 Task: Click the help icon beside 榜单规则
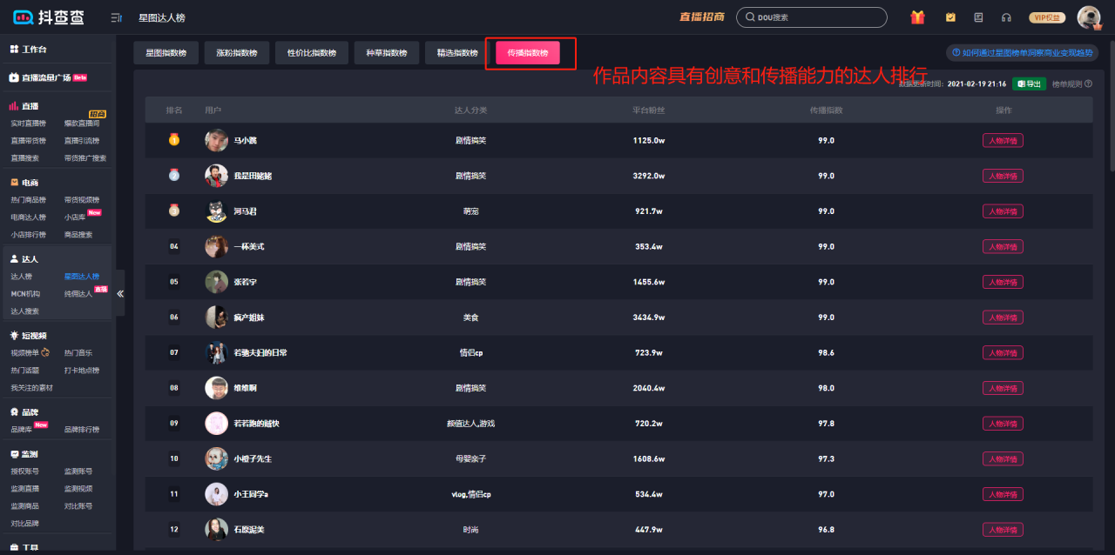point(1088,84)
